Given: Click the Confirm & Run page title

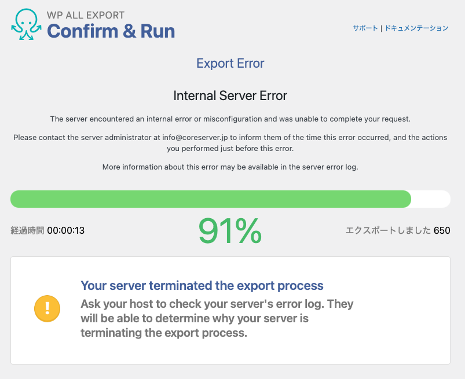Looking at the screenshot, I should click(x=111, y=31).
